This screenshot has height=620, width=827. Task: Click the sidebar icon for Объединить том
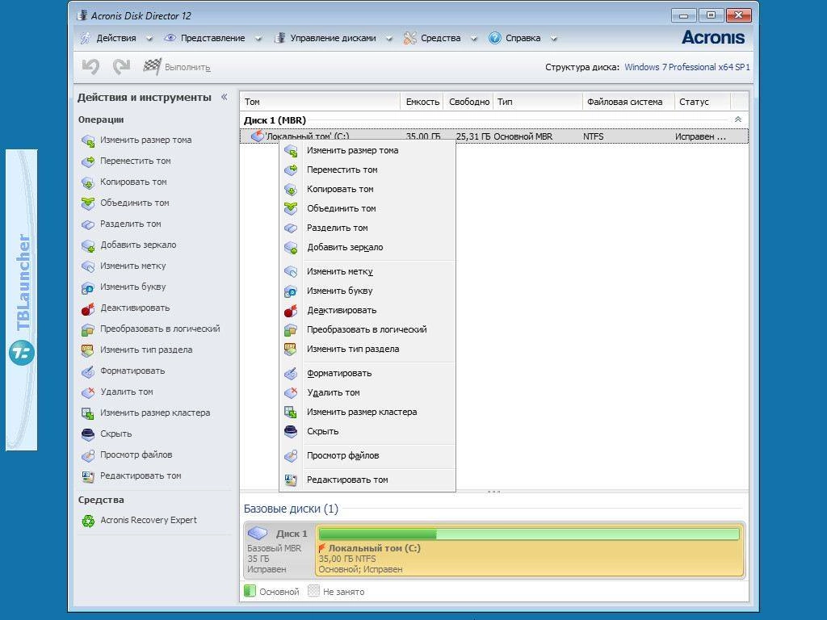(87, 203)
